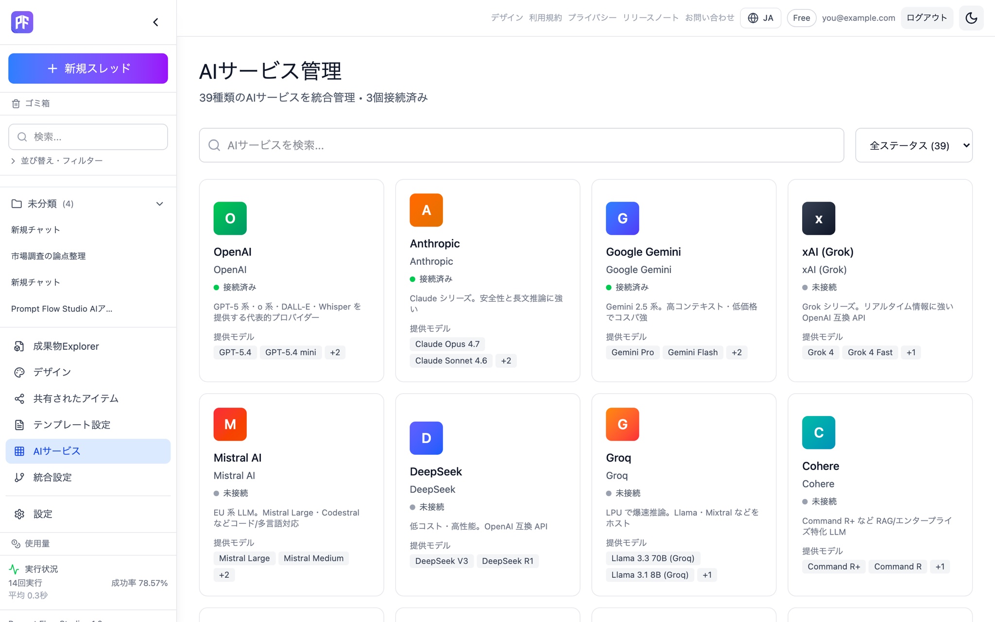Select the Claude Opus 4.7 model tag
This screenshot has width=995, height=622.
(x=447, y=344)
